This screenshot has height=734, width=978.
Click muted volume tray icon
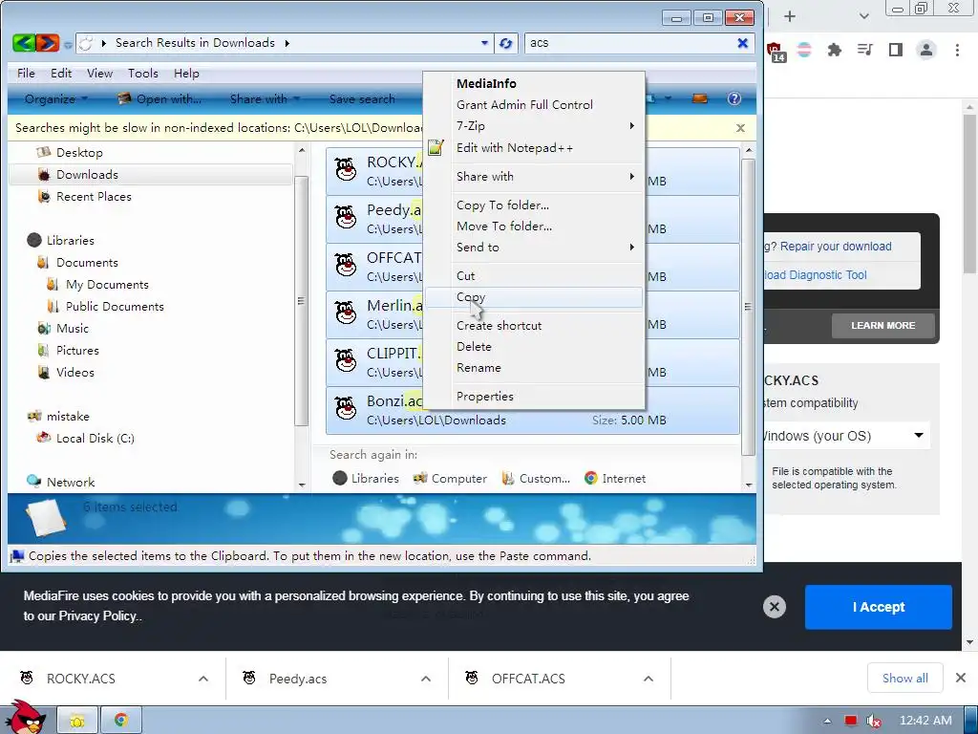[873, 722]
